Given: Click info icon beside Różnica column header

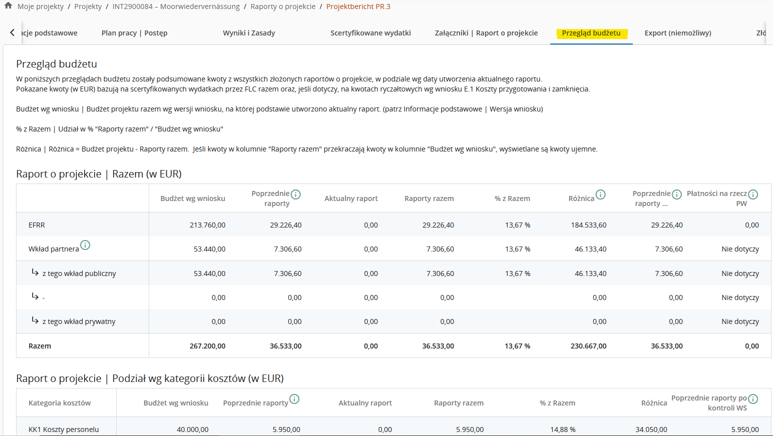Looking at the screenshot, I should pos(600,194).
